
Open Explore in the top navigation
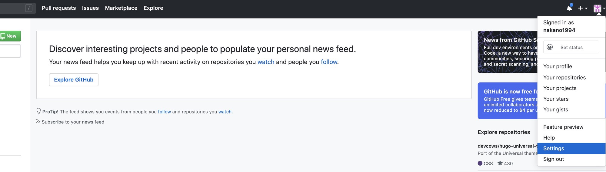coord(153,8)
